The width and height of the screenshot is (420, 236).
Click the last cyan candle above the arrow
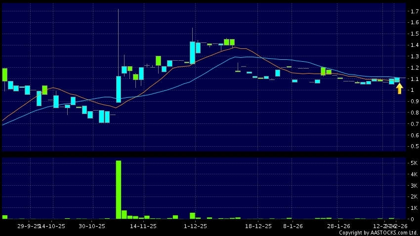tap(397, 79)
